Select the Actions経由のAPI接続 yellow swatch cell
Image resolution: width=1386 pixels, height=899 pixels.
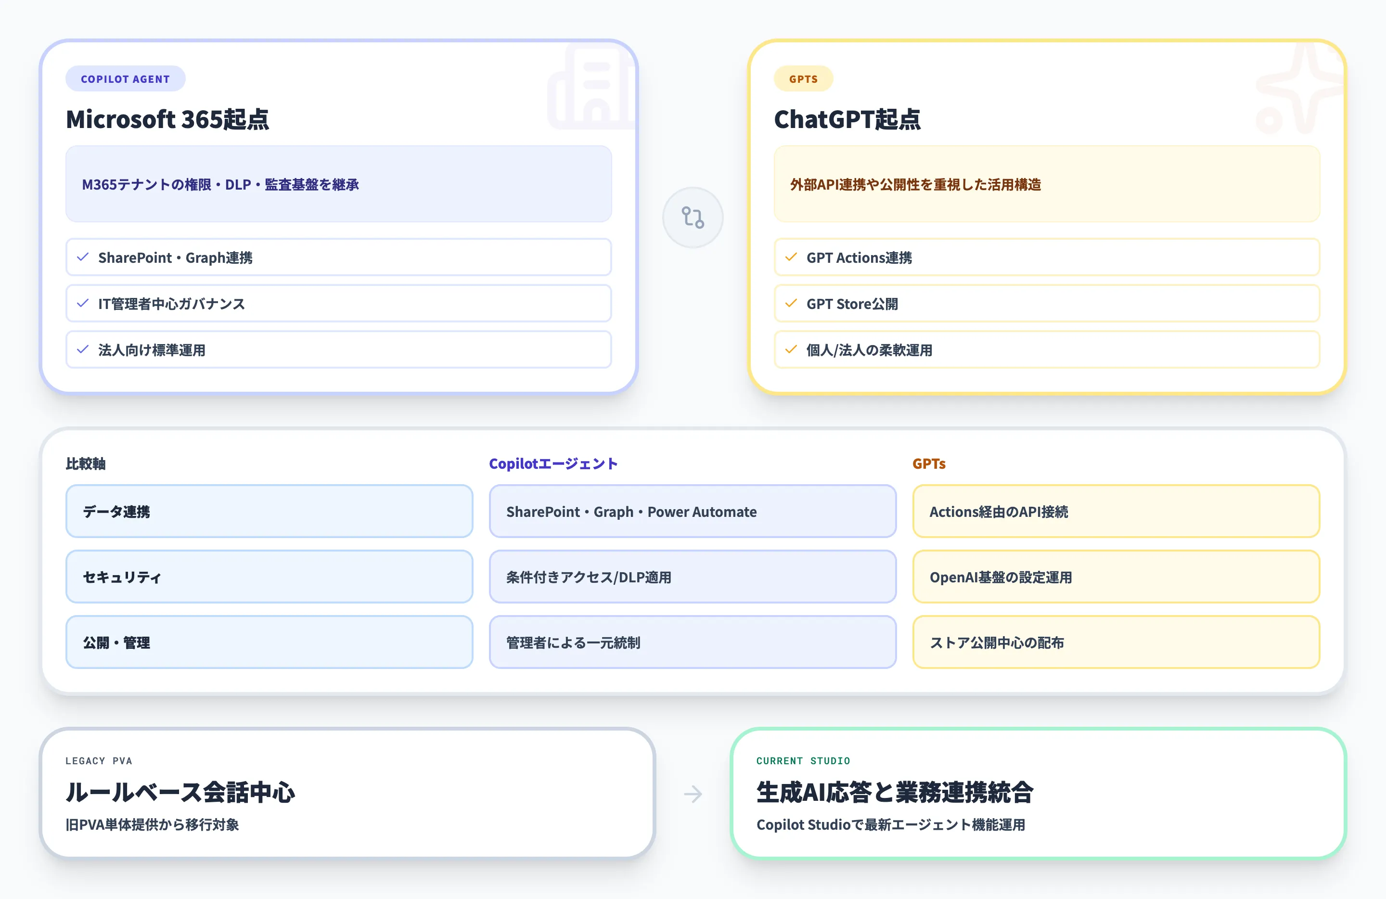click(1116, 511)
